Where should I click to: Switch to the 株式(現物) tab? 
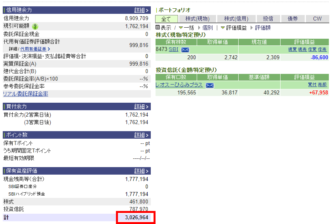[x=197, y=19]
